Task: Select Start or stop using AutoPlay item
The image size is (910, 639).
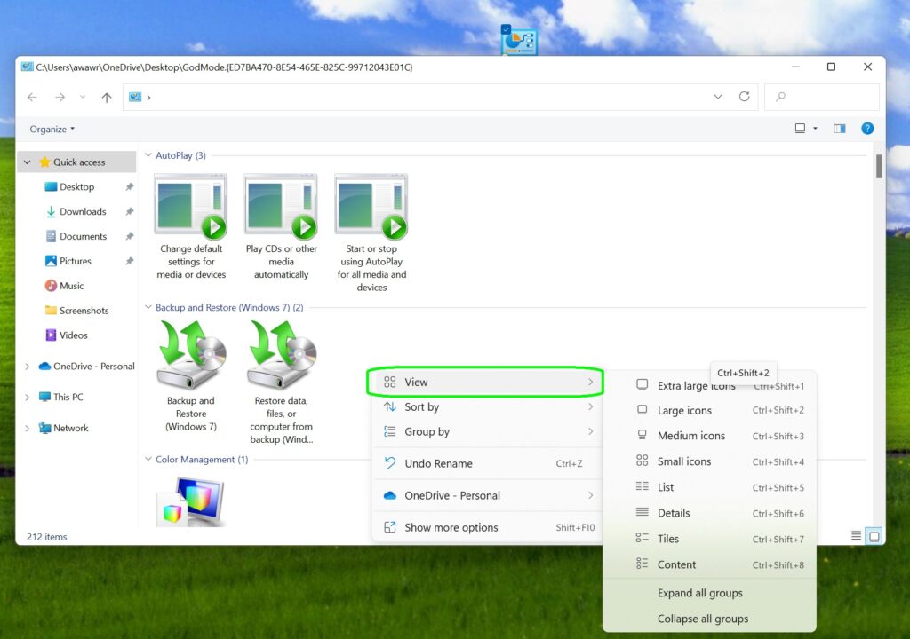Action: tap(371, 232)
